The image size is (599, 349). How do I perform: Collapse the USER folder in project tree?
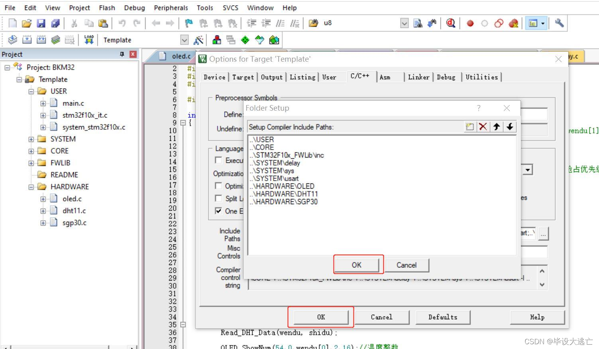31,92
